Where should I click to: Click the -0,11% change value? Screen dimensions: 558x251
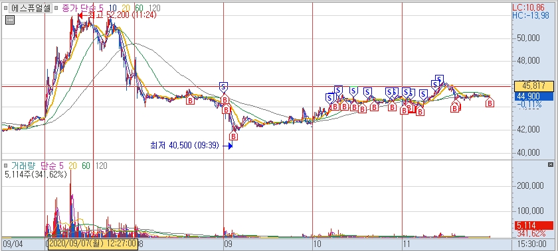(530, 105)
